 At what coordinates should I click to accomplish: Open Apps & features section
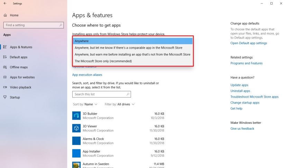click(21, 47)
